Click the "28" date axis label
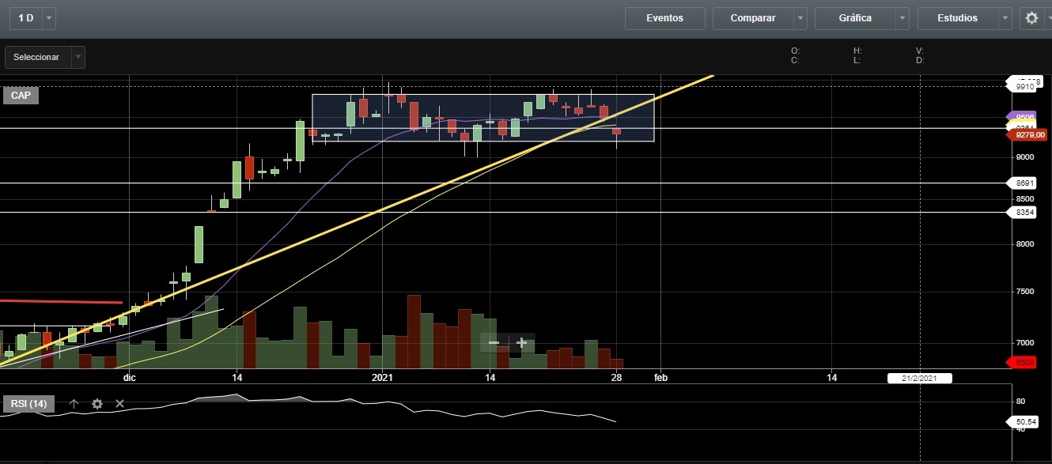 617,378
